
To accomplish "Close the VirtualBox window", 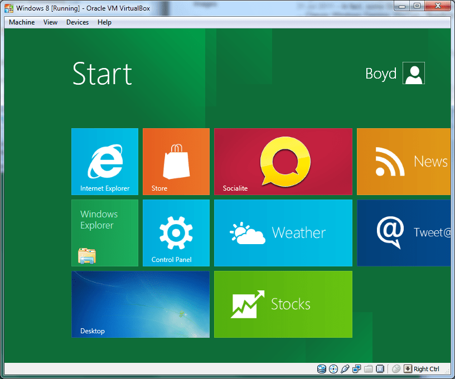I will [438, 6].
